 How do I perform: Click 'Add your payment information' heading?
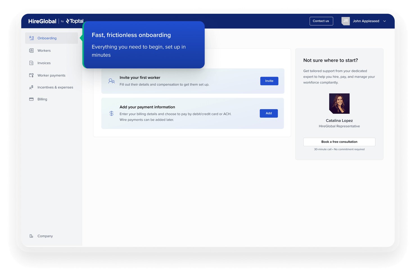pos(147,107)
